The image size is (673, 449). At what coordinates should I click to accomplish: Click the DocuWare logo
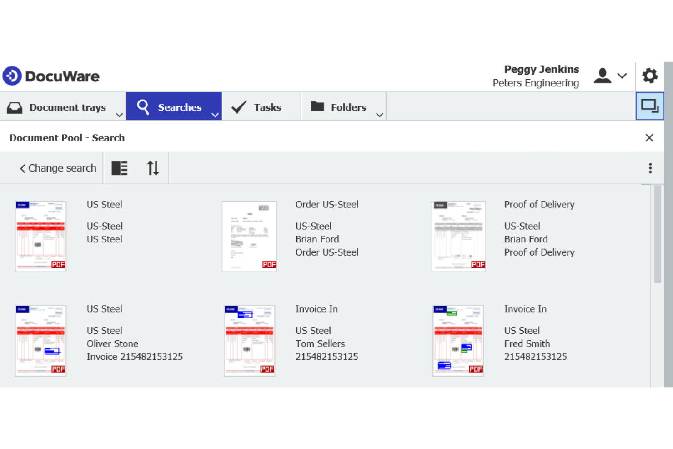click(51, 76)
